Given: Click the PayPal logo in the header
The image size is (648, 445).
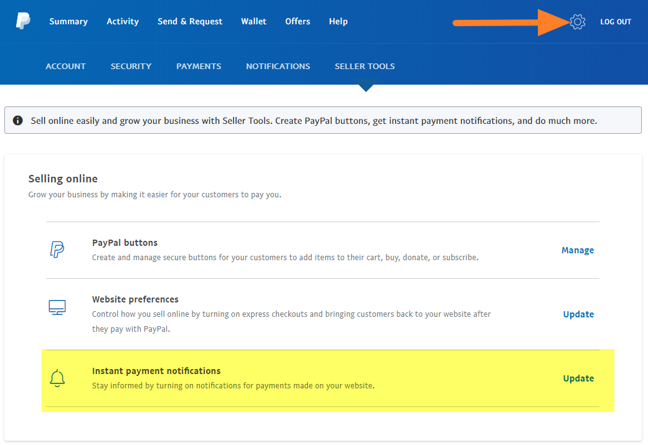Looking at the screenshot, I should (23, 21).
